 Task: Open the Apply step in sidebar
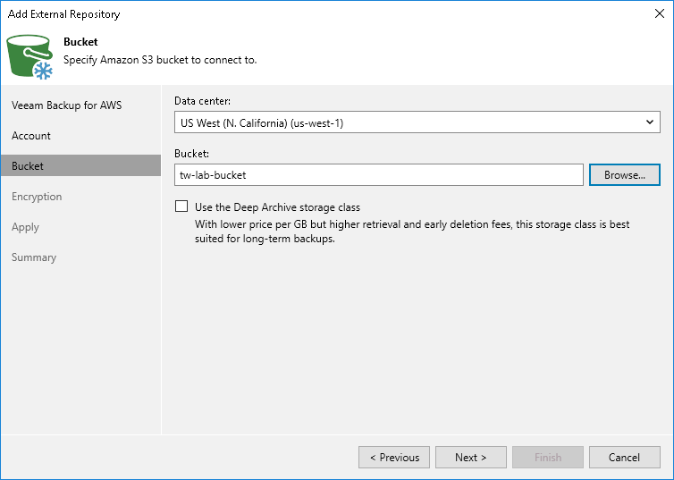point(26,227)
